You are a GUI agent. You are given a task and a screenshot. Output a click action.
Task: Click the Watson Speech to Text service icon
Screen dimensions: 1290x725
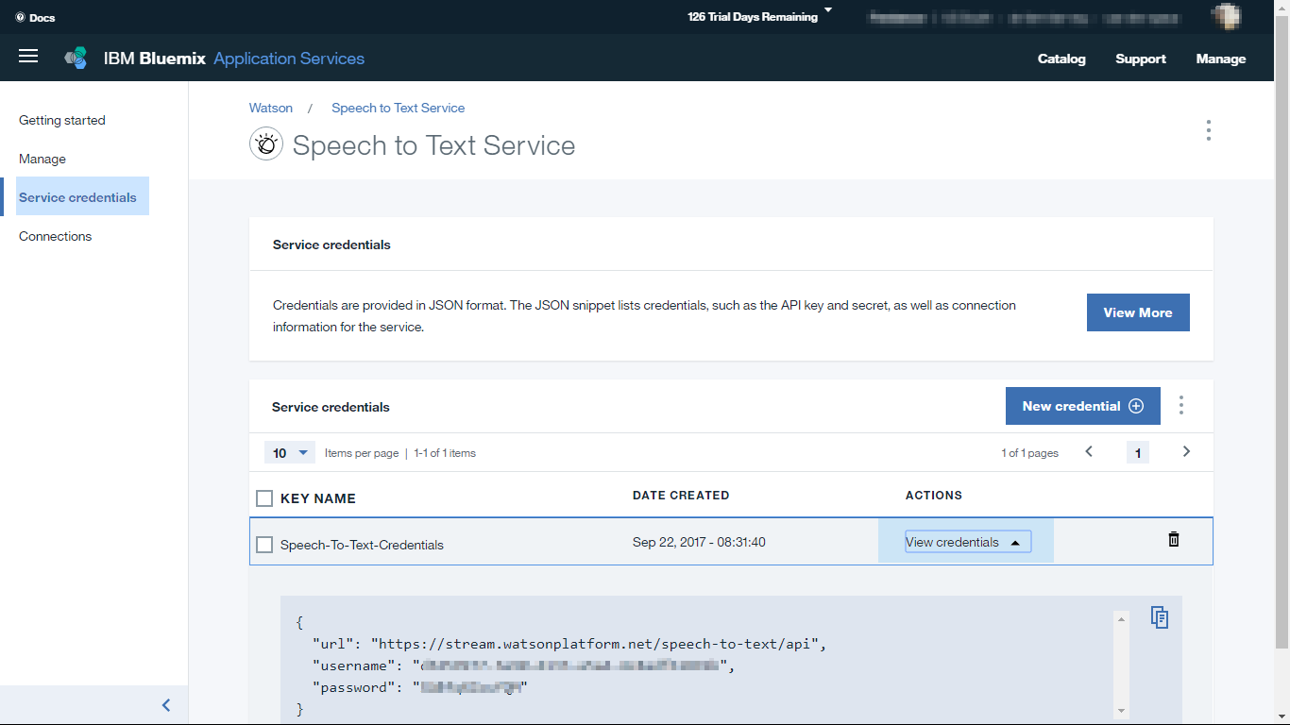(266, 144)
